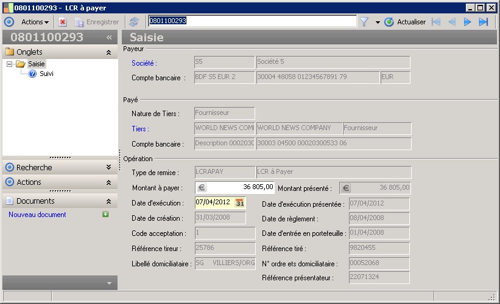Go to next record arrow icon
Screen dimensions: 500x304
point(467,22)
